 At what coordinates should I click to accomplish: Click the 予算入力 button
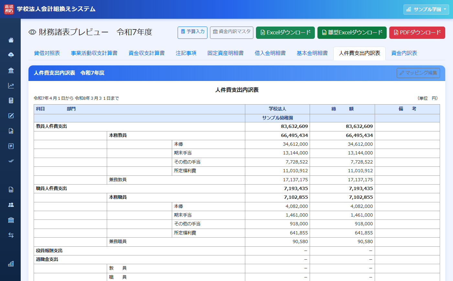point(193,33)
